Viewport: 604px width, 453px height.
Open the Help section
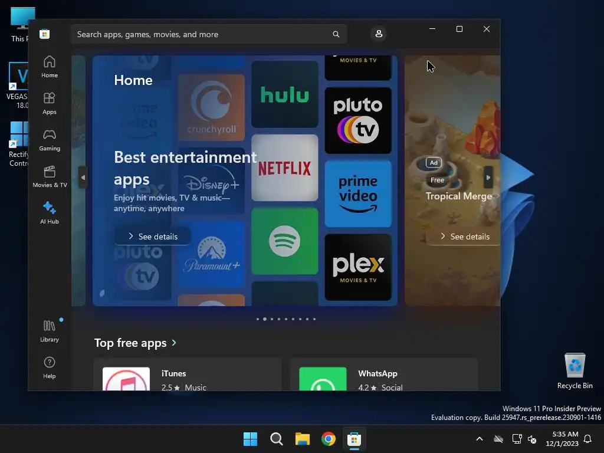coord(50,367)
